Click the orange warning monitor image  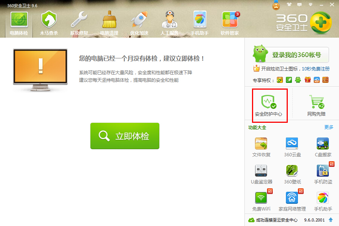[40, 70]
